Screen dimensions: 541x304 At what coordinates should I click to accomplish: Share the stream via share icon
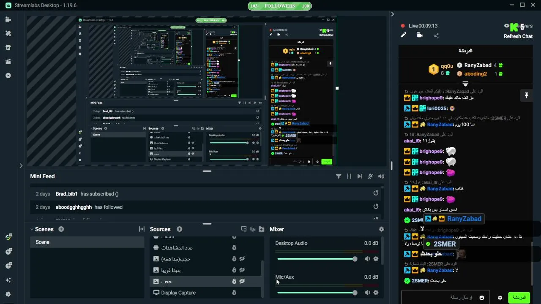(x=436, y=35)
